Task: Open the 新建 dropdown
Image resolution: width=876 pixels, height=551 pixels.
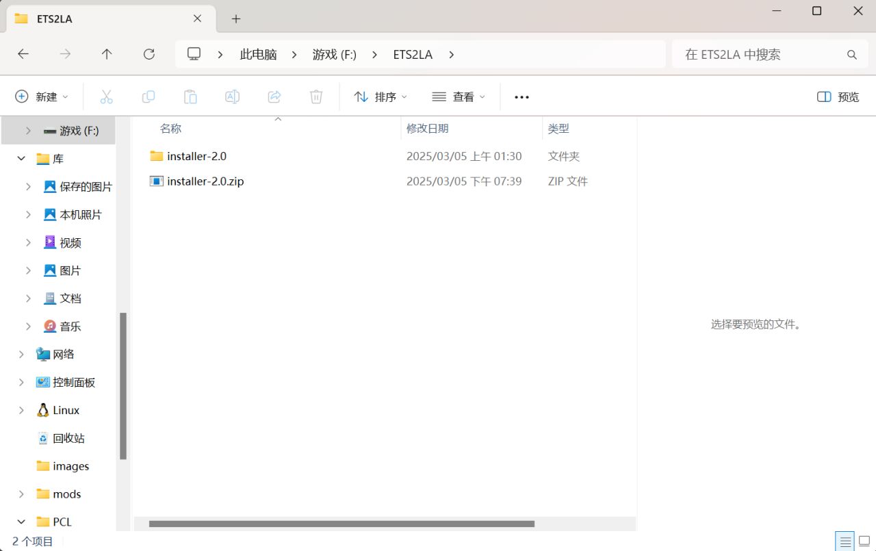Action: click(x=42, y=97)
